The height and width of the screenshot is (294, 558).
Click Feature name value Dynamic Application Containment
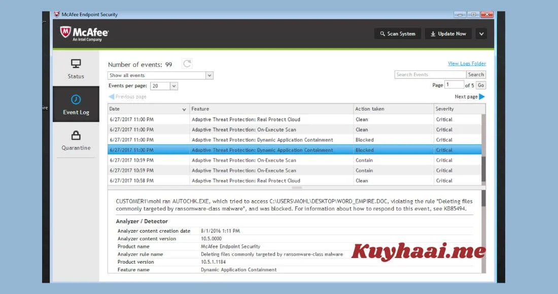click(x=238, y=270)
